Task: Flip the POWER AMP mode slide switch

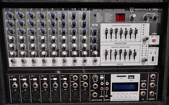Action: tap(153, 59)
